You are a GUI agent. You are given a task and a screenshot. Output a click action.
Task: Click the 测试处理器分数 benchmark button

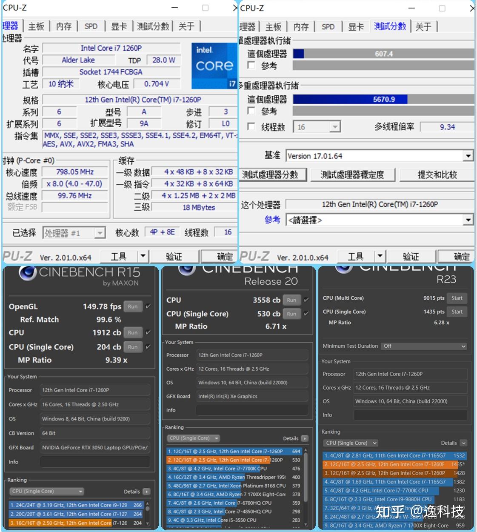(271, 174)
